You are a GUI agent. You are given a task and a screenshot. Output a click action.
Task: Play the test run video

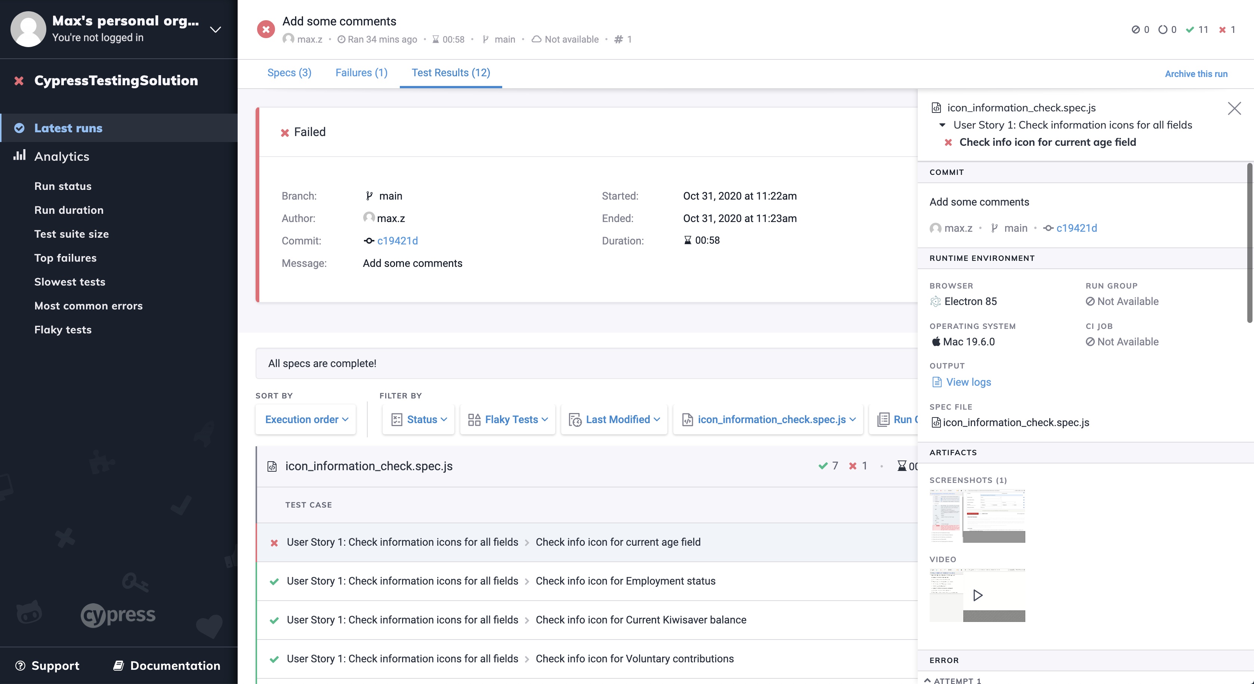(x=977, y=595)
